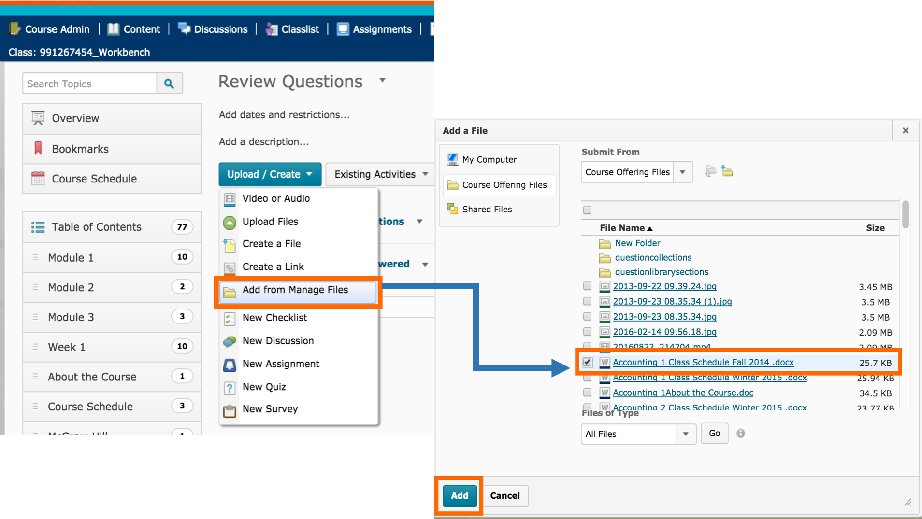The height and width of the screenshot is (519, 922).
Task: Check the Accounting 1About the Course.doc checkbox
Action: 588,392
